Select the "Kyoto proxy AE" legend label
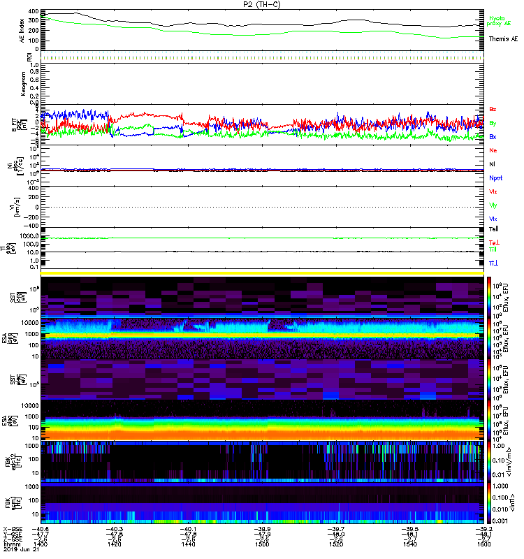This screenshot has height=559, width=524. (x=499, y=21)
